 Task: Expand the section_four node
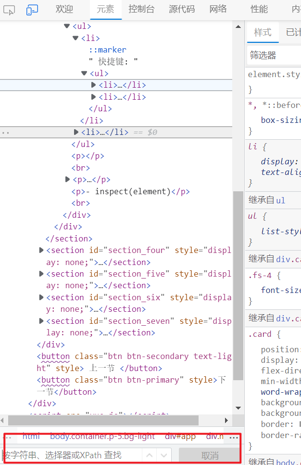click(x=41, y=250)
